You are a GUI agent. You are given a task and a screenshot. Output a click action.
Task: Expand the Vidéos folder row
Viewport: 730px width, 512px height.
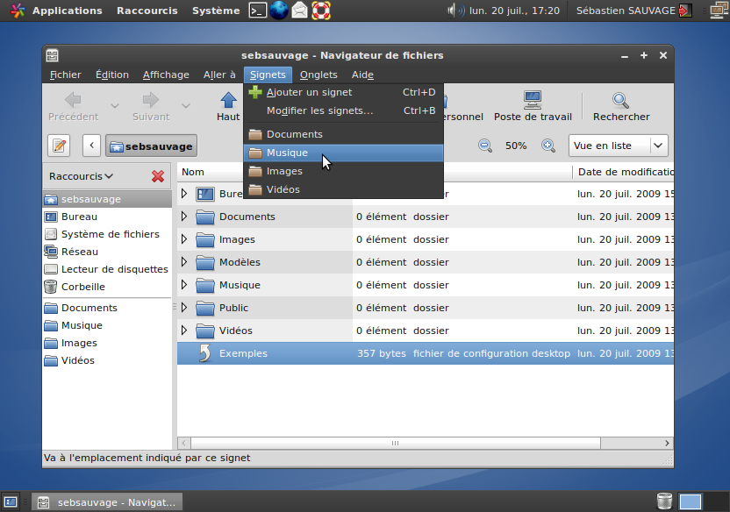(184, 331)
